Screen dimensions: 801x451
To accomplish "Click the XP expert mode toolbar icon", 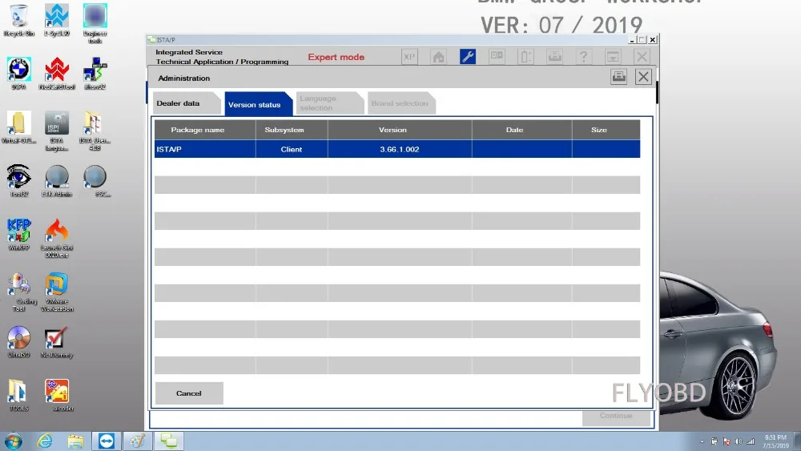I will click(x=409, y=57).
